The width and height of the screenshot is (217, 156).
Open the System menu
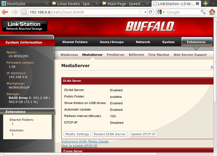(168, 42)
